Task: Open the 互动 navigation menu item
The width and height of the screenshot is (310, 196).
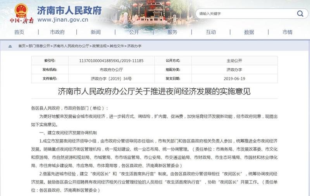Action: pos(211,32)
